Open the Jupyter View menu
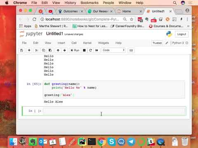The image size is (198, 148). (48, 43)
